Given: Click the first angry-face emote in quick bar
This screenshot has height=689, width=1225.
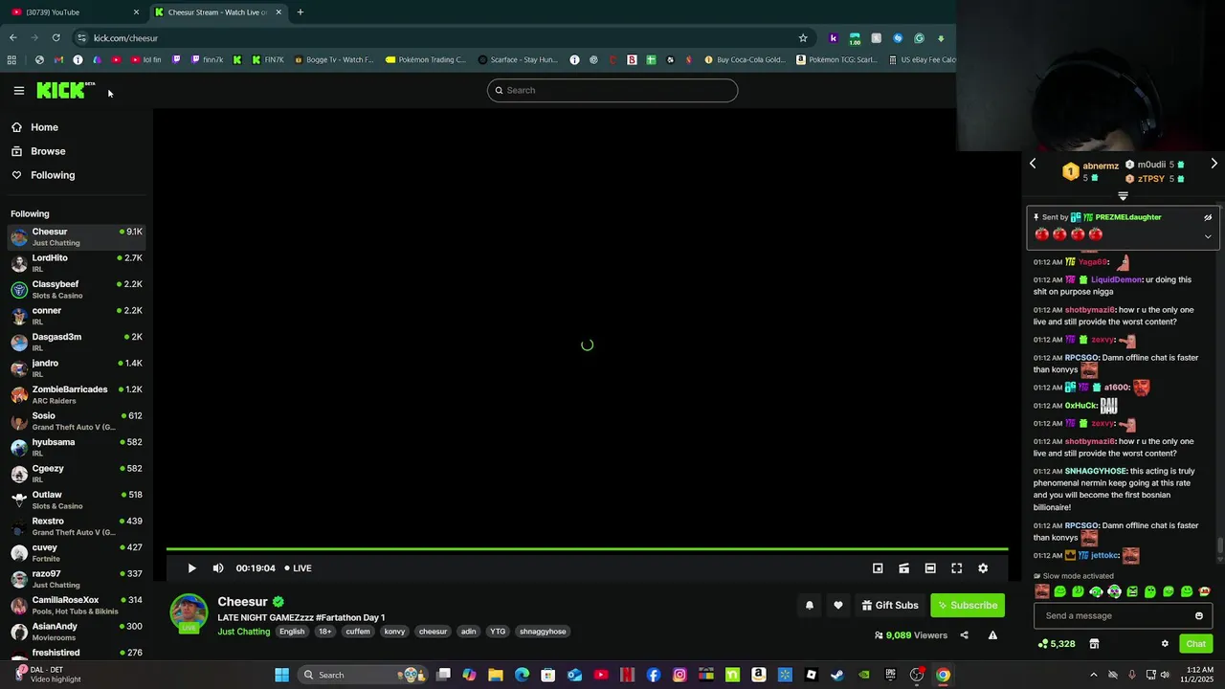Looking at the screenshot, I should click(1041, 591).
